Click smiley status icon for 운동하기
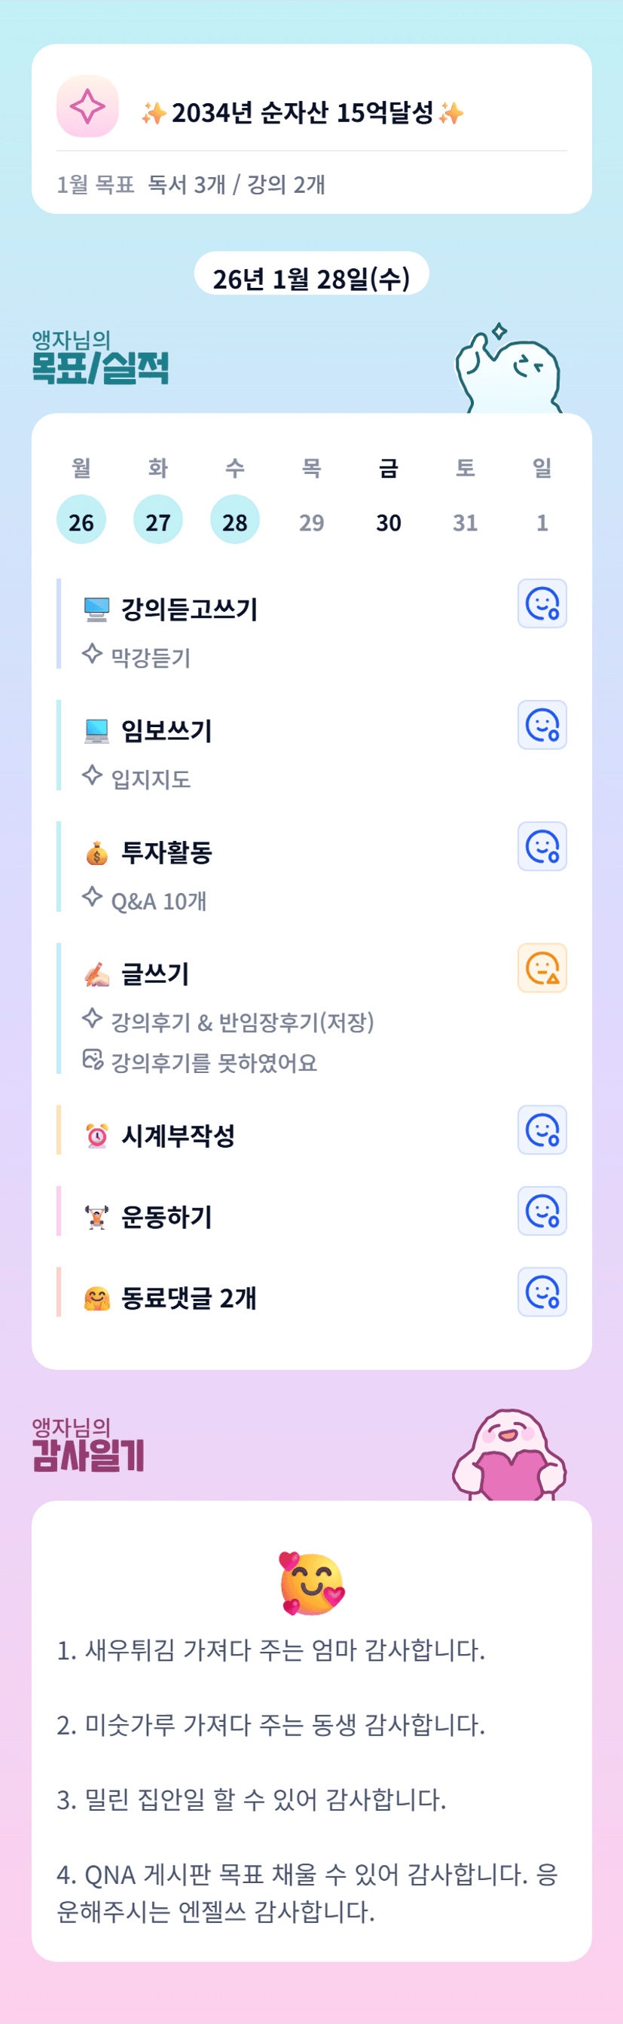The height and width of the screenshot is (2024, 623). [542, 1211]
